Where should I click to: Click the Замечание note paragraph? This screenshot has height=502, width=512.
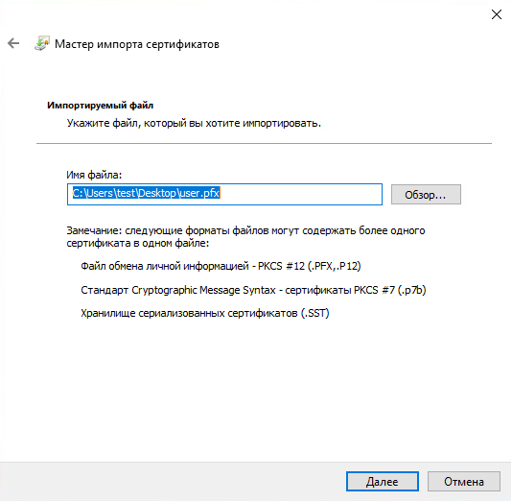pos(245,237)
